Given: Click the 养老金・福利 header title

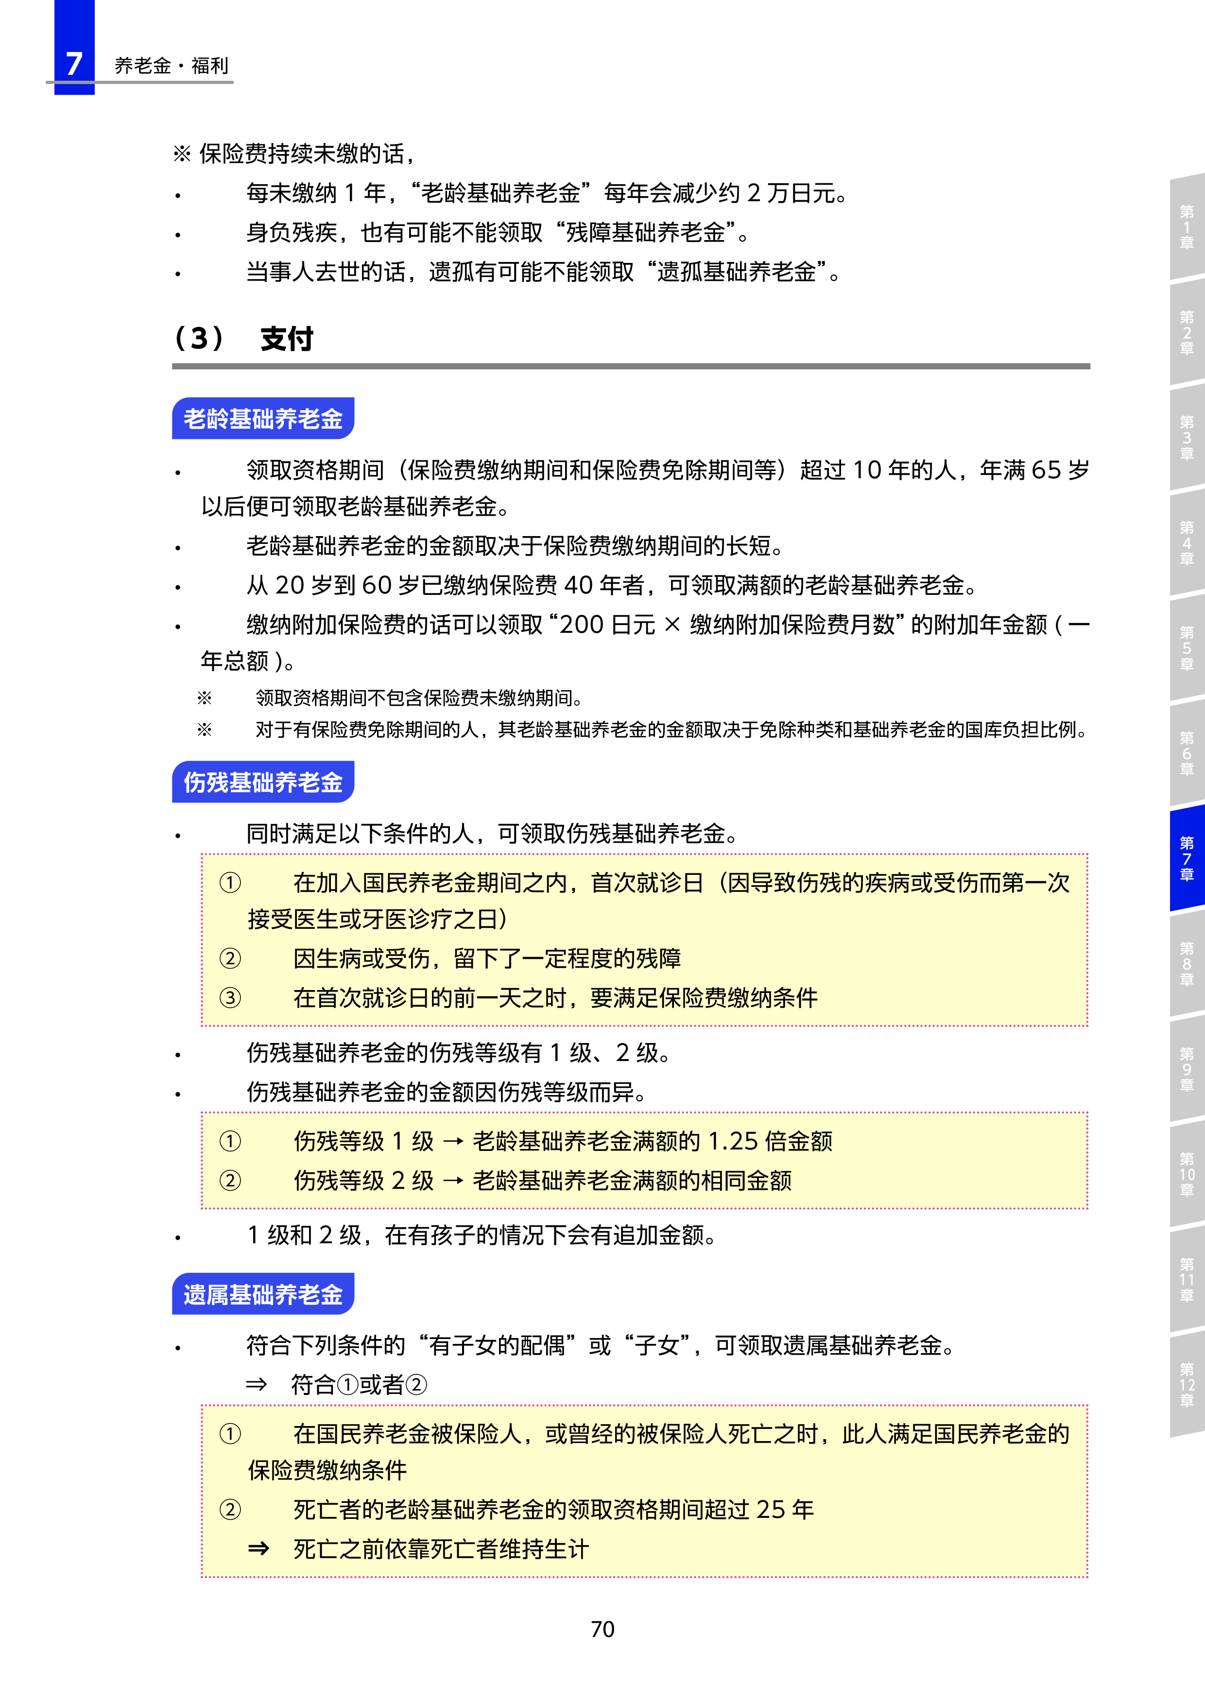Looking at the screenshot, I should [x=172, y=66].
